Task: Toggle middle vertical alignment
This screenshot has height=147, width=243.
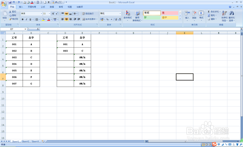Action: pyautogui.click(x=66, y=14)
